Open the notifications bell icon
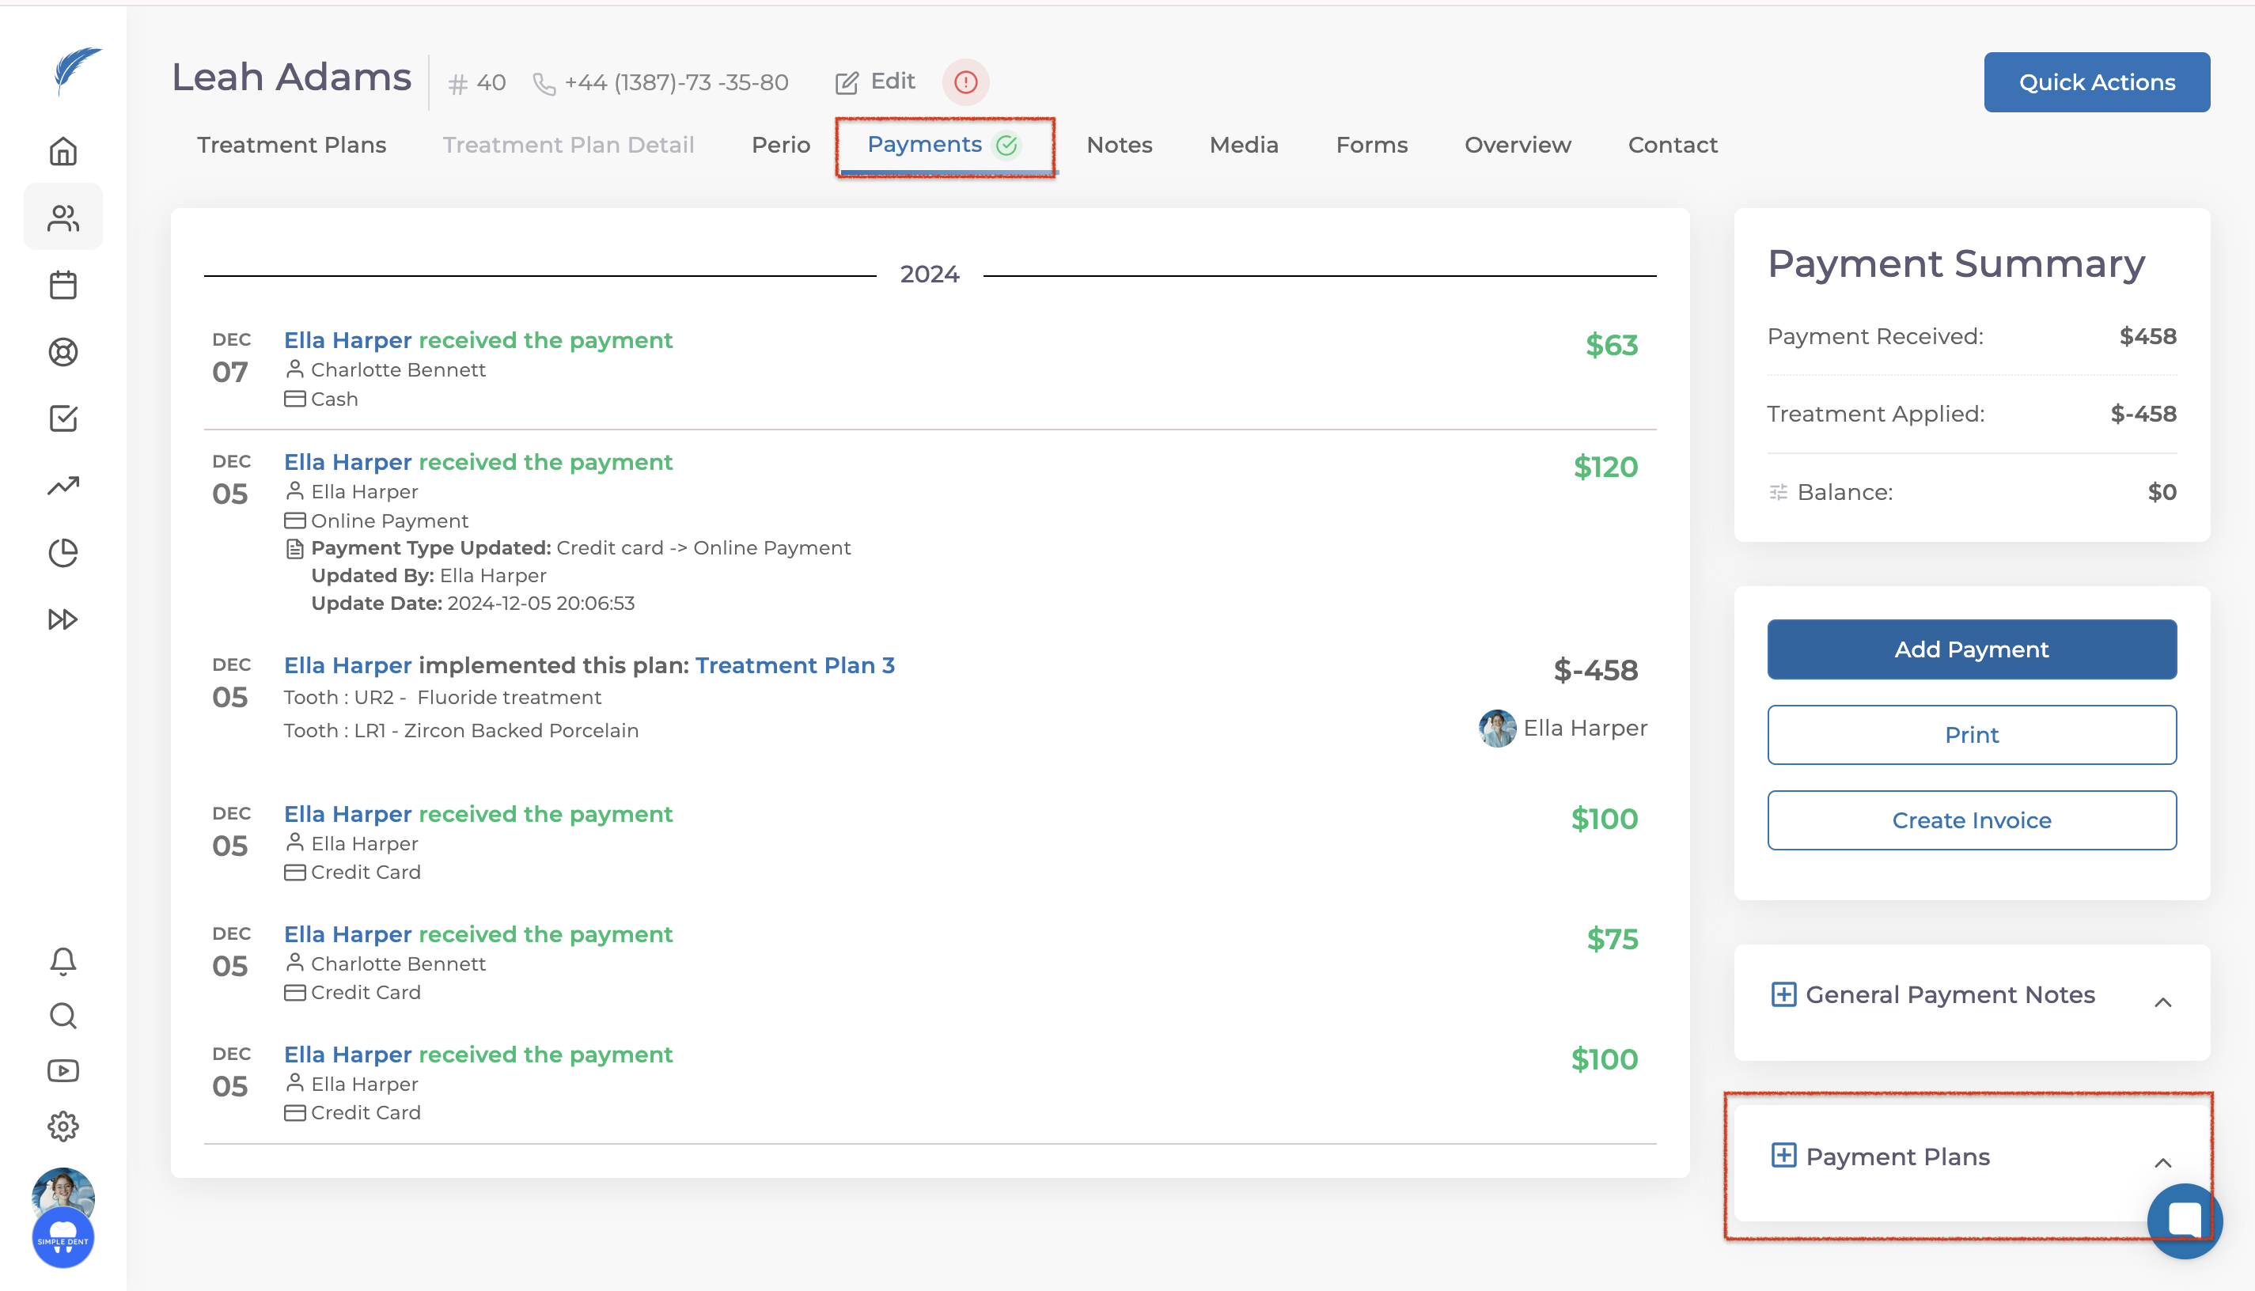2255x1291 pixels. [63, 960]
